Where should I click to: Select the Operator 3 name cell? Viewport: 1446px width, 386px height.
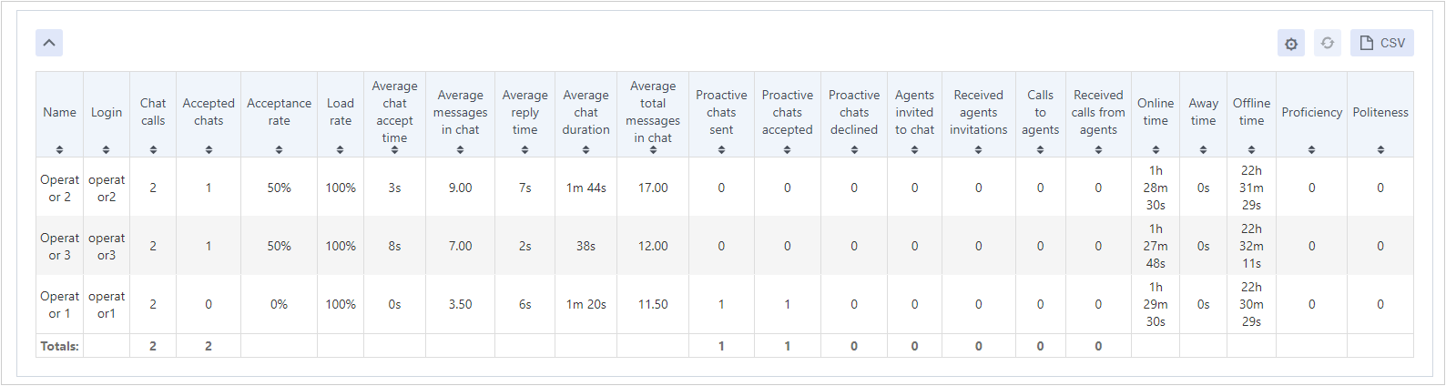click(x=59, y=246)
